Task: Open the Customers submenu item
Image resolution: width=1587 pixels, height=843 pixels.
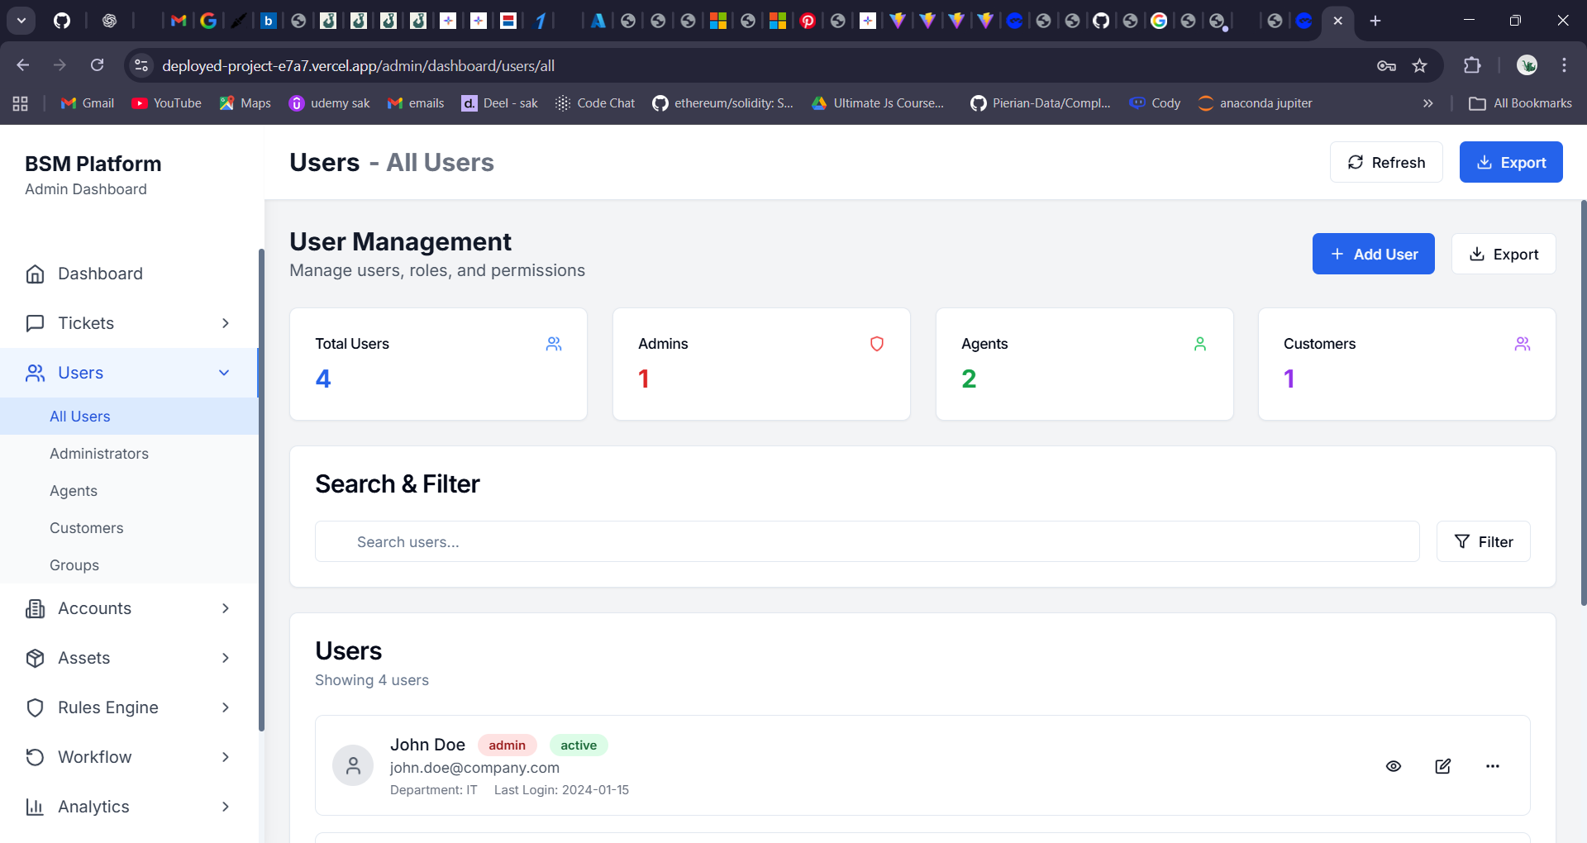Action: (129, 528)
